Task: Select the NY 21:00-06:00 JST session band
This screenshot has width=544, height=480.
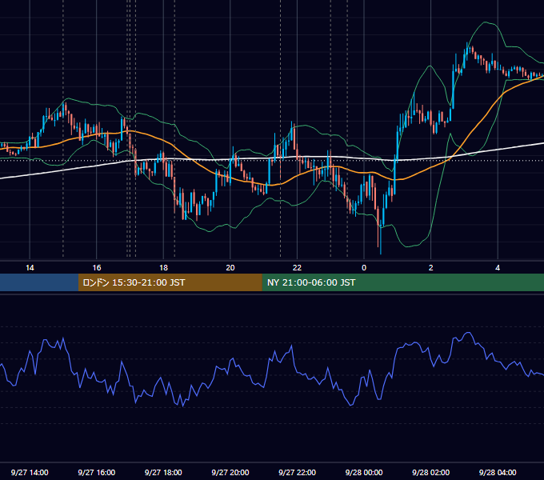Action: pos(402,282)
